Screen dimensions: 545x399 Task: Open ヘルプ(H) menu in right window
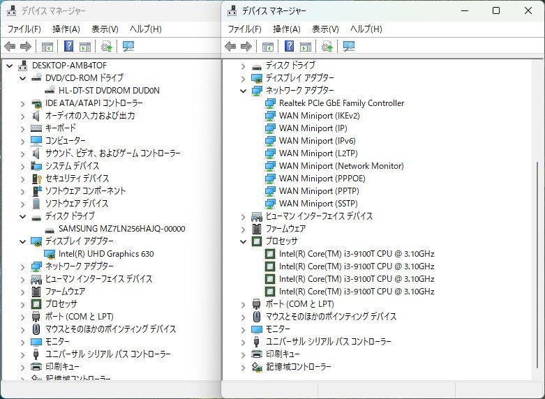[x=366, y=29]
